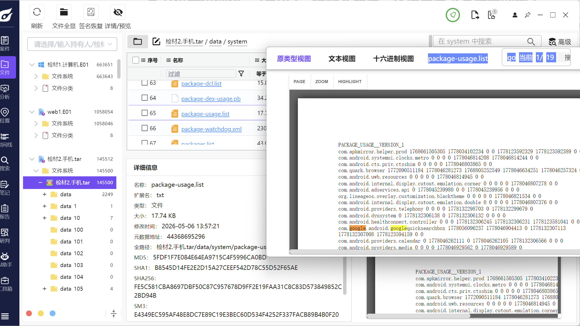Image resolution: width=580 pixels, height=326 pixels.
Task: Select the 原类型视图 tab
Action: click(294, 59)
